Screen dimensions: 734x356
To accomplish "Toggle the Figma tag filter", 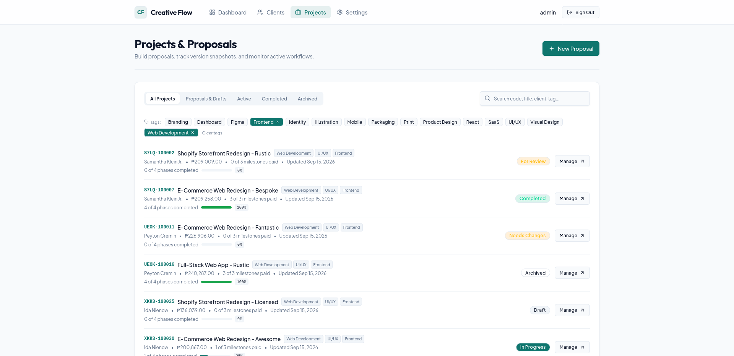I will click(237, 122).
